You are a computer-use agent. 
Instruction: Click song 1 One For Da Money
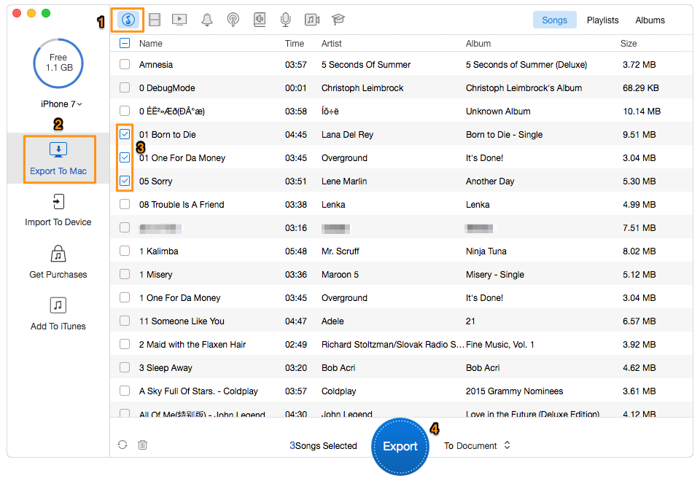180,297
